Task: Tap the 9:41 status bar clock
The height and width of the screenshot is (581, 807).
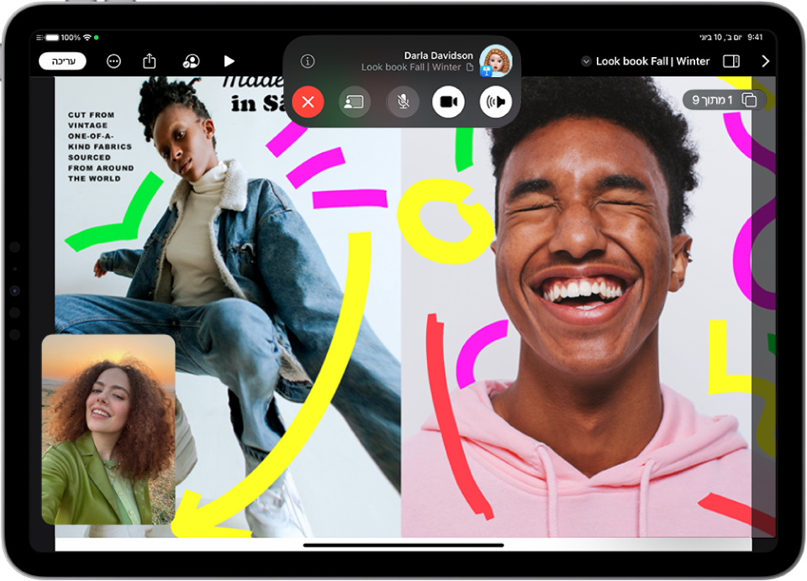Action: tap(755, 37)
